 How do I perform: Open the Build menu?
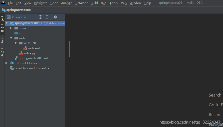coord(94,3)
